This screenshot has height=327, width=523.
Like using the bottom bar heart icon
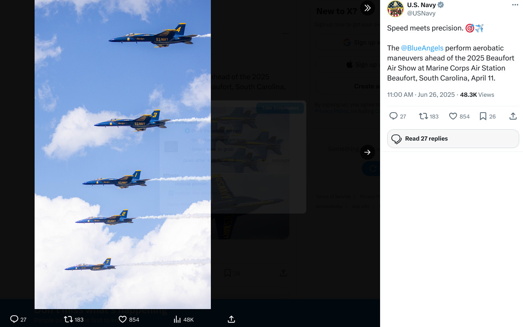coord(123,319)
